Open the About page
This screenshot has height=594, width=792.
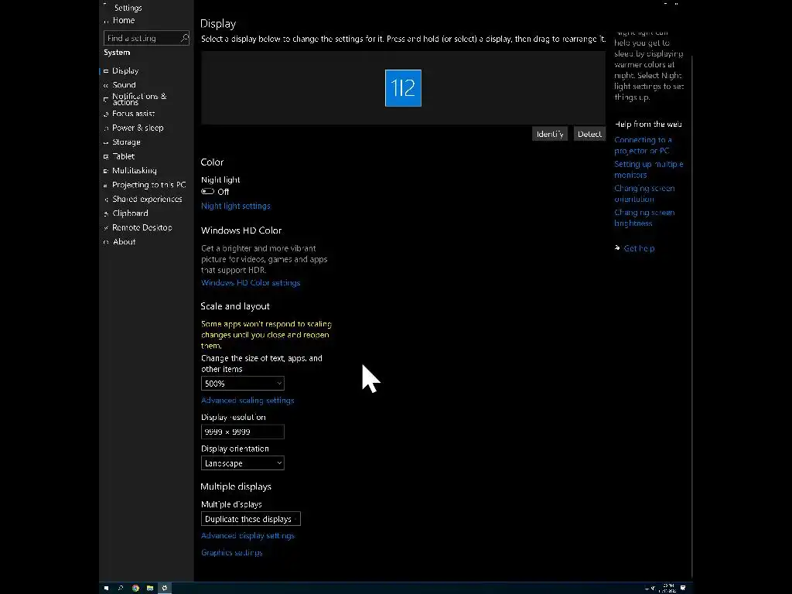pyautogui.click(x=124, y=241)
